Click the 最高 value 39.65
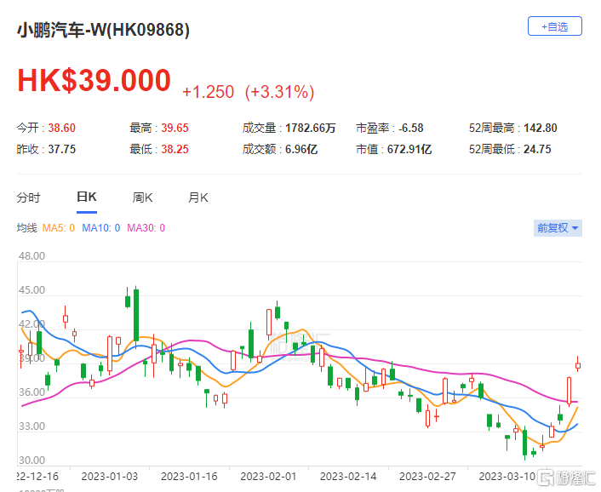Image resolution: width=601 pixels, height=492 pixels. (175, 128)
